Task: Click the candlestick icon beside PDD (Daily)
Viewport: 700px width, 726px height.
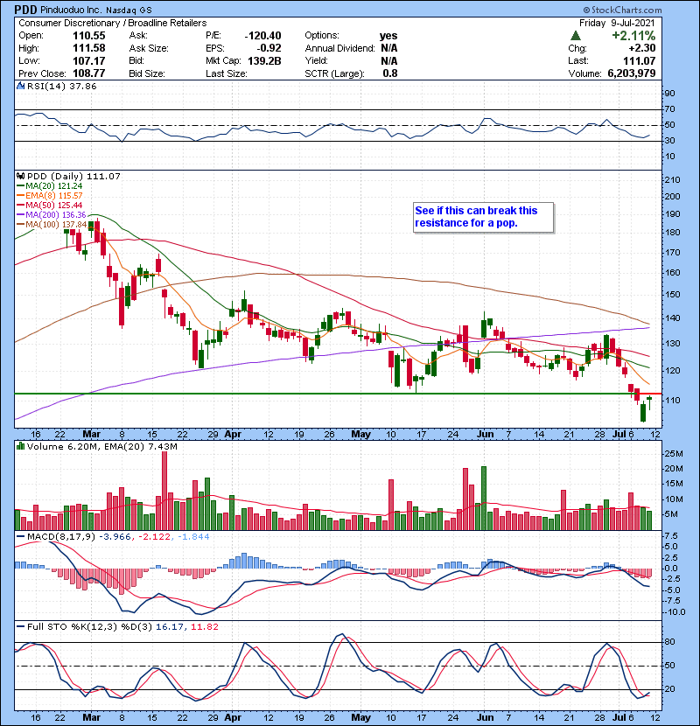Action: [21, 176]
